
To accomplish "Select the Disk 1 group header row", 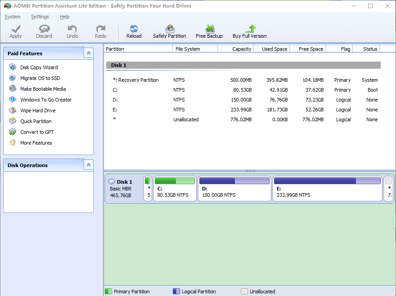I will tap(243, 65).
